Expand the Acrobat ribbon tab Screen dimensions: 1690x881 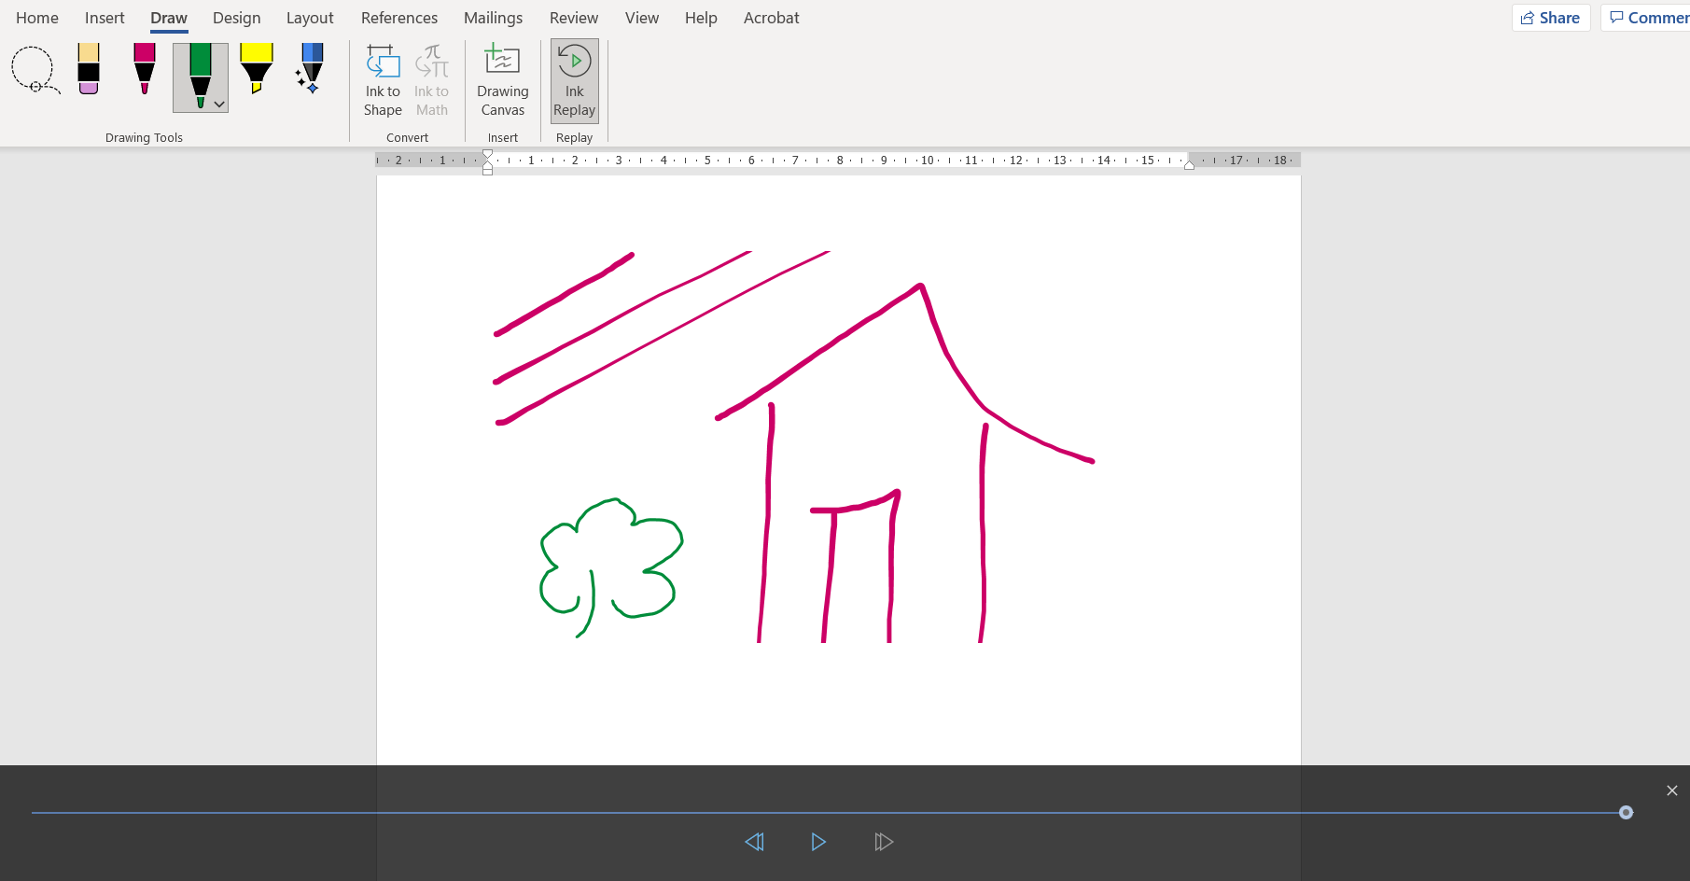pyautogui.click(x=771, y=17)
